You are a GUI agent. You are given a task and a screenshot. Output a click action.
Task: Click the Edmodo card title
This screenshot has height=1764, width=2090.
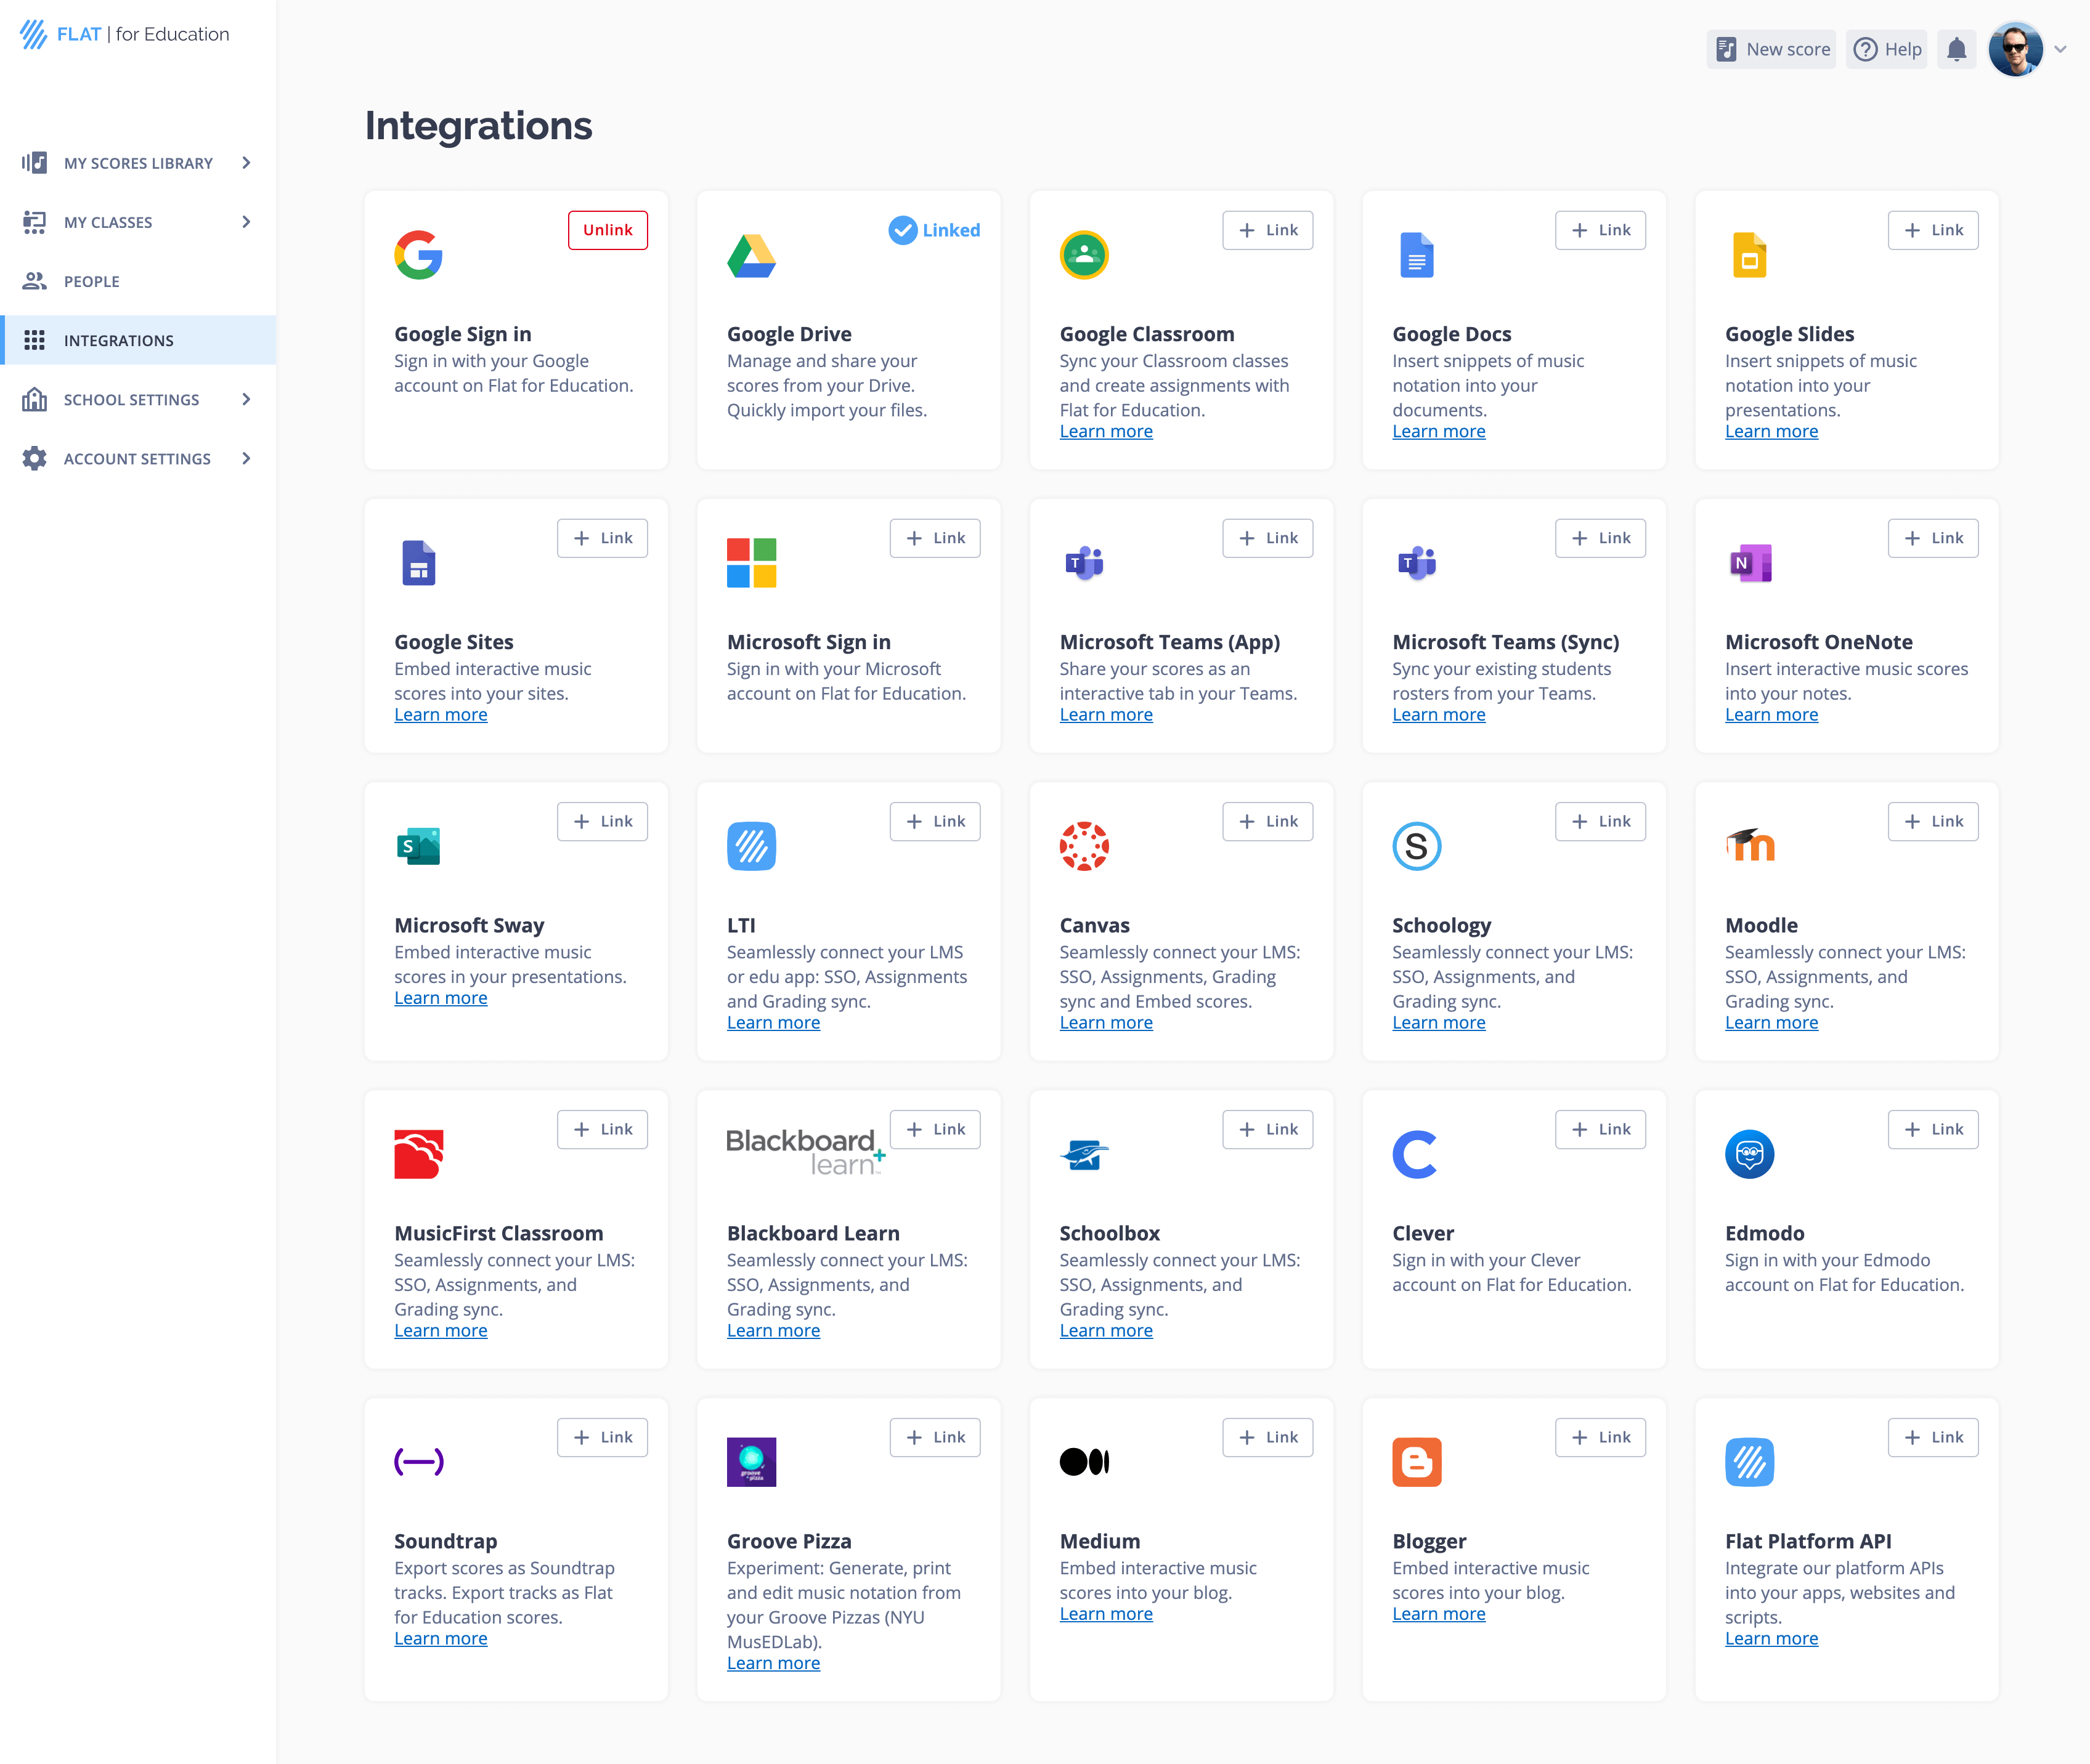1764,1233
